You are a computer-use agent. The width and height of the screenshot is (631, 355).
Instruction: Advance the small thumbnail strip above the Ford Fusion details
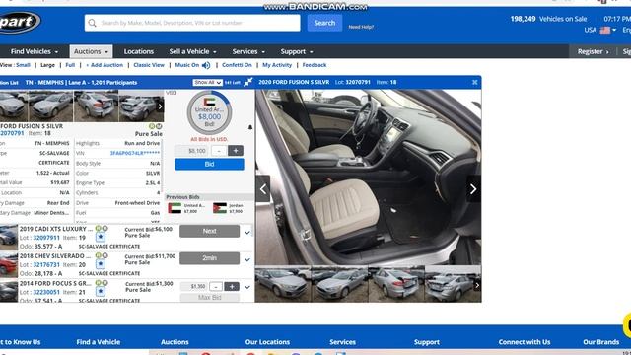tap(160, 106)
